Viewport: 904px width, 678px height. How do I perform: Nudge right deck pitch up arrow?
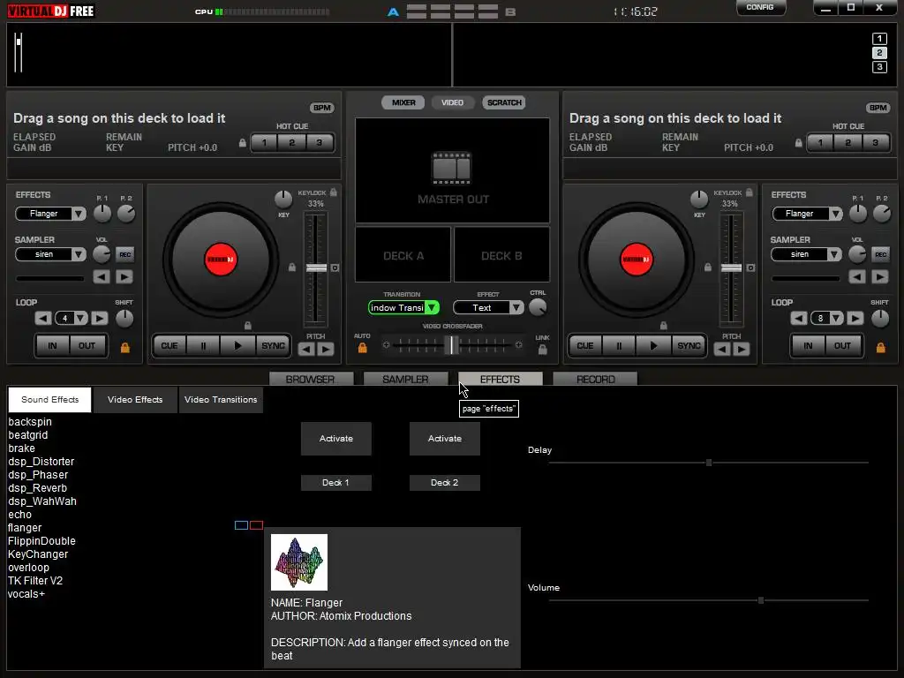[742, 349]
